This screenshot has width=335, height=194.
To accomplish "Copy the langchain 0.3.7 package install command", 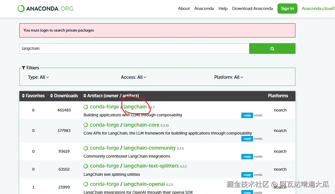I will point(247,115).
